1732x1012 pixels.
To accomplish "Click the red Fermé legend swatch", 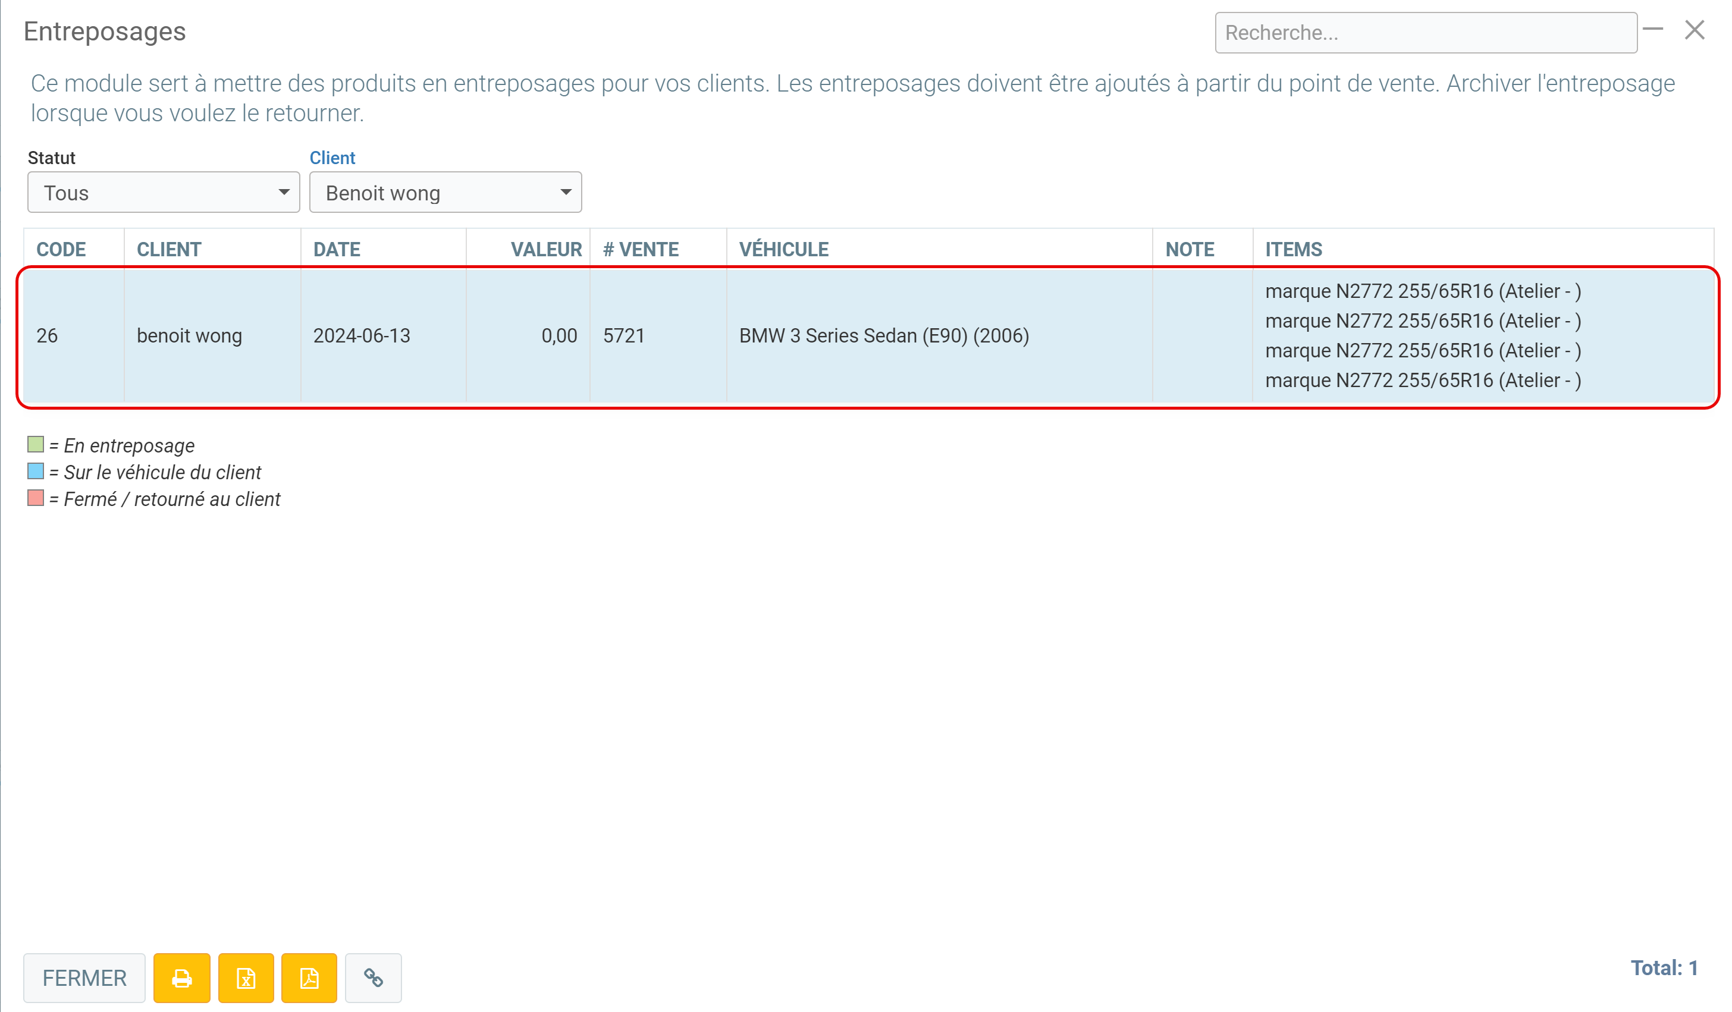I will [x=36, y=498].
